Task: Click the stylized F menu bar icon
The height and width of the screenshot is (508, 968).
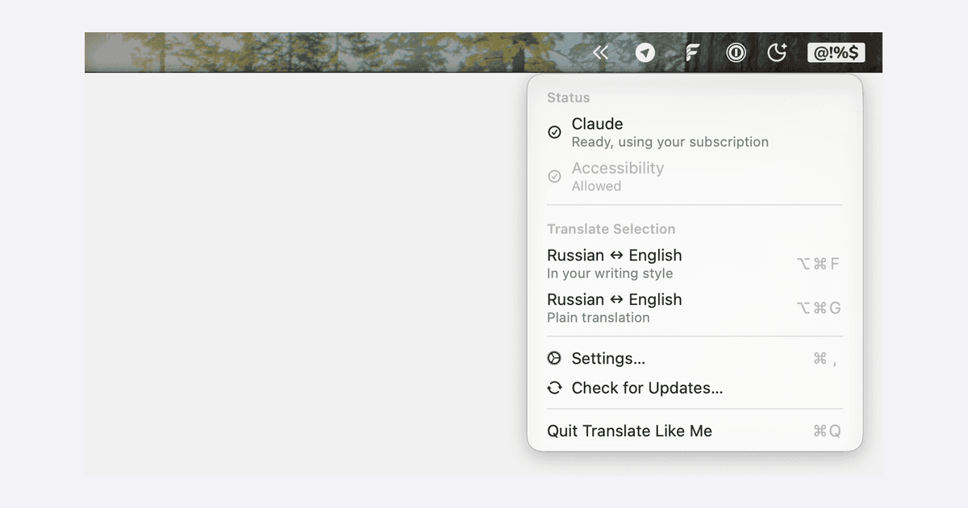Action: click(691, 53)
